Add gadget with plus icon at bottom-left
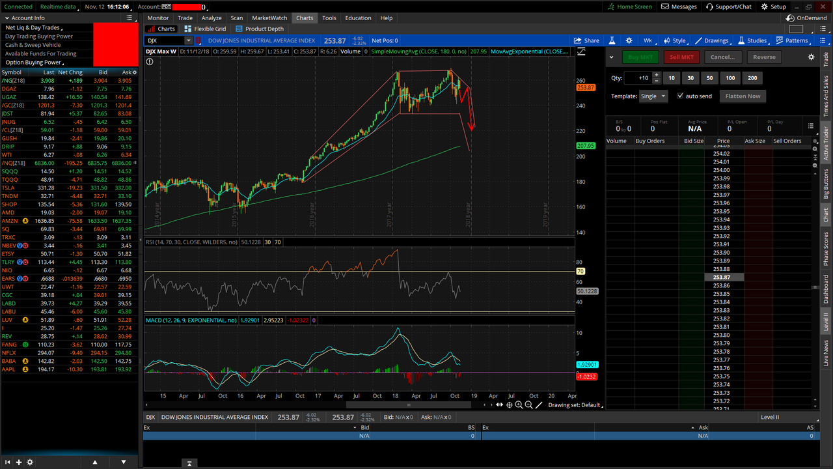Screen dimensions: 833x469 point(18,462)
